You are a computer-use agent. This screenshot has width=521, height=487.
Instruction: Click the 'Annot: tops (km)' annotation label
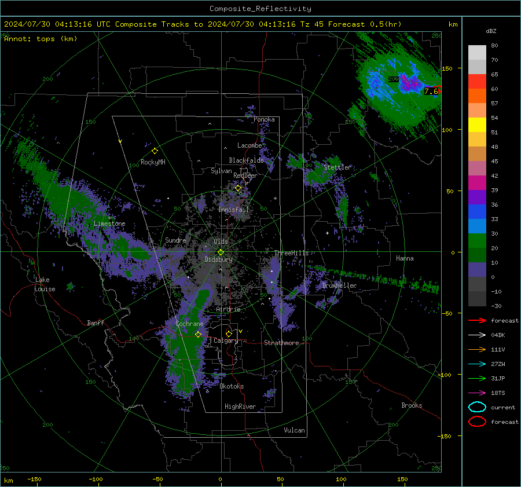[x=41, y=39]
